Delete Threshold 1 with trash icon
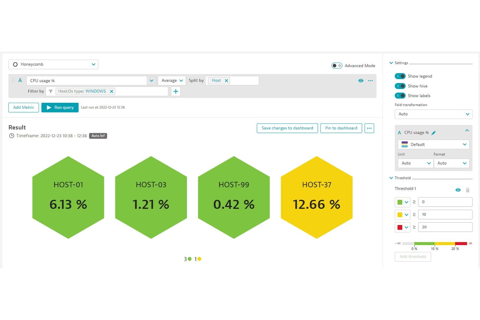The image size is (480, 320). [468, 190]
